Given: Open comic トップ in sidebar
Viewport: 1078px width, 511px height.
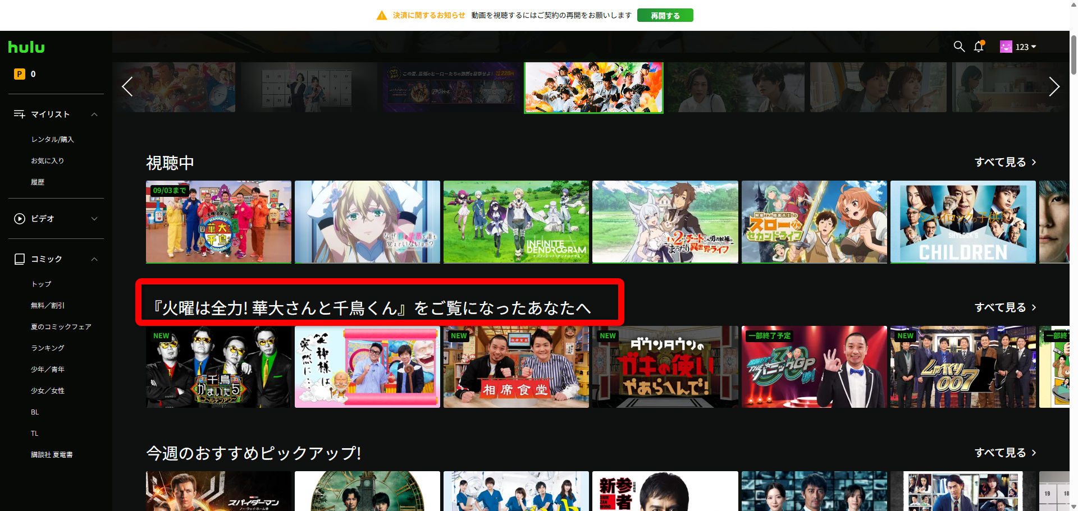Looking at the screenshot, I should click(41, 284).
